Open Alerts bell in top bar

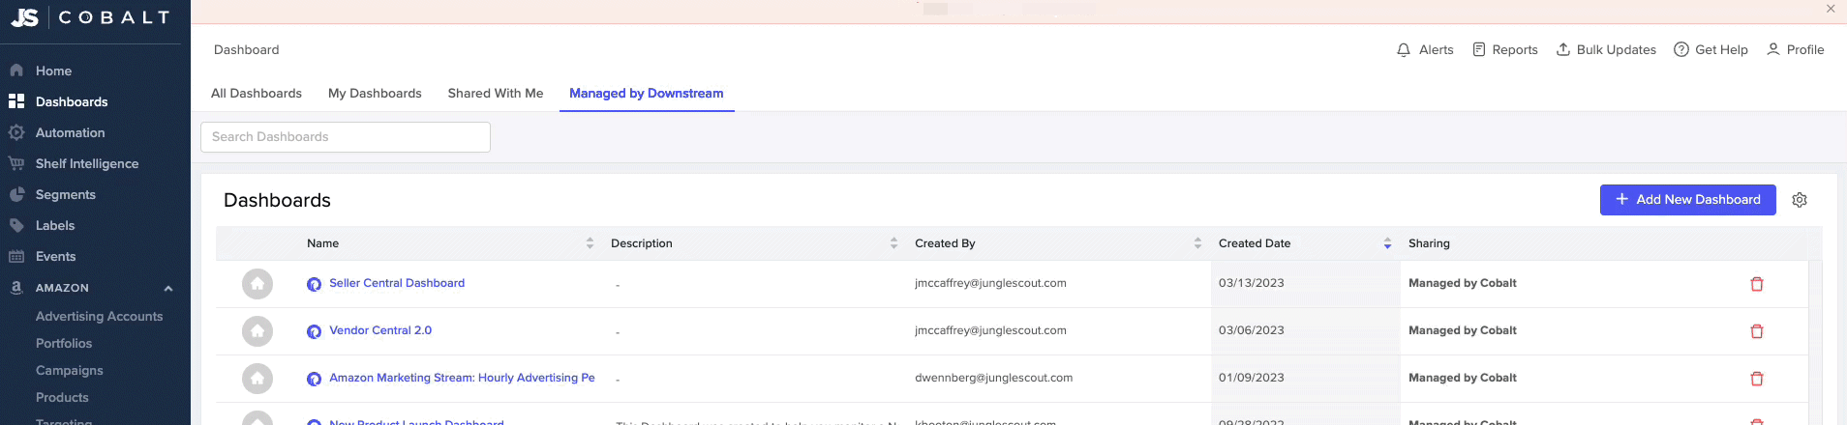[x=1425, y=49]
